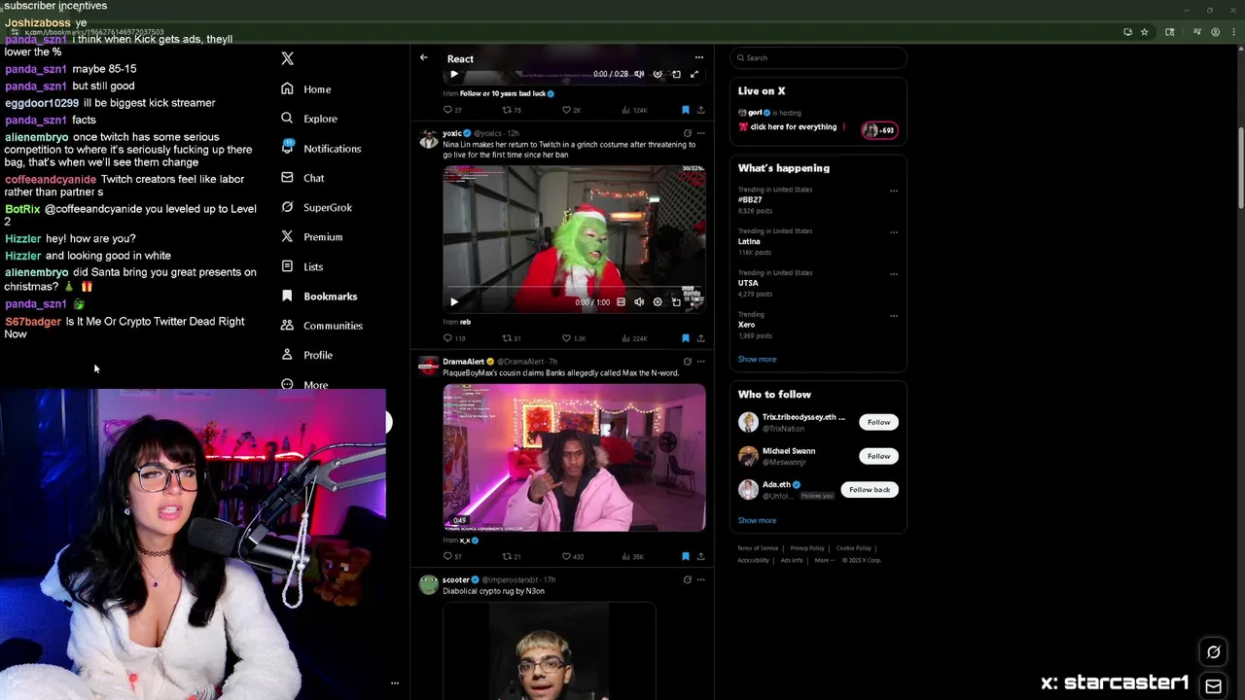Play the top partially visible video
This screenshot has width=1245, height=700.
pos(453,74)
